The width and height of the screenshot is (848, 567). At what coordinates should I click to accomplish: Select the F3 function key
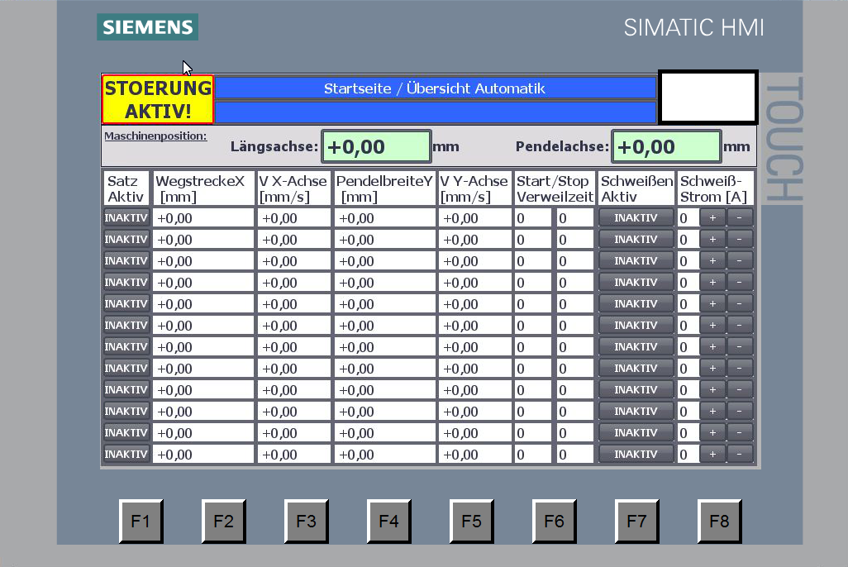[306, 521]
